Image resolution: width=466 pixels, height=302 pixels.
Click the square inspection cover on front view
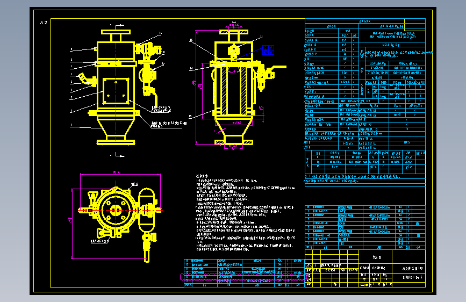116,91
